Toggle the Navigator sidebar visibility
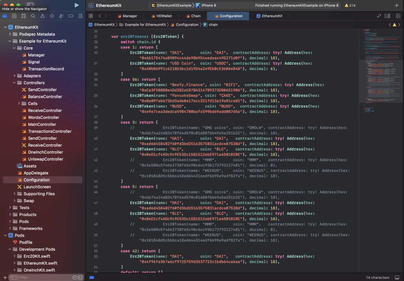404x281 pixels. click(x=30, y=5)
